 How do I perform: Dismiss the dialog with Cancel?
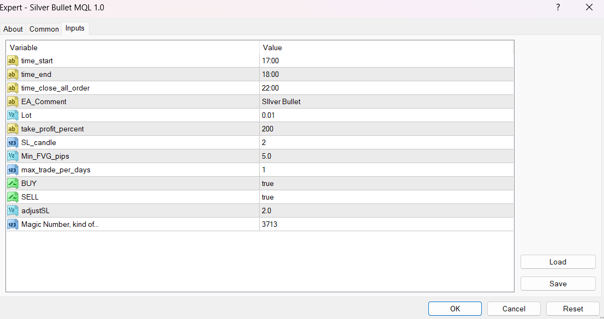pyautogui.click(x=513, y=308)
